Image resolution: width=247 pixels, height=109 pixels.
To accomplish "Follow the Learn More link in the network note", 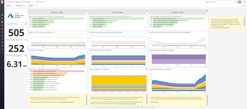I will 154,102.
